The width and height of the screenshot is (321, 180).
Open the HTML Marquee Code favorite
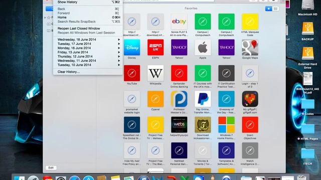[250, 21]
